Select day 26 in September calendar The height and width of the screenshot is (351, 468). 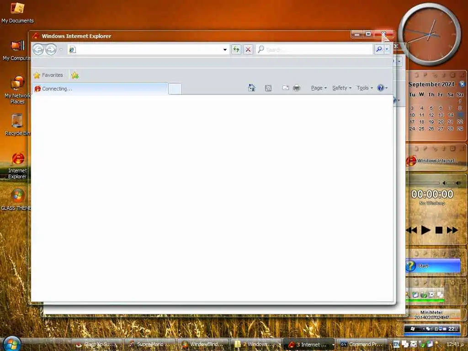click(431, 128)
